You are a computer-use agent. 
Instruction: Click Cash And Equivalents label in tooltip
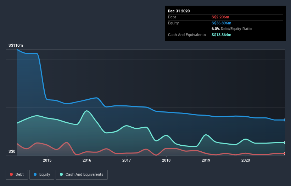pos(187,35)
